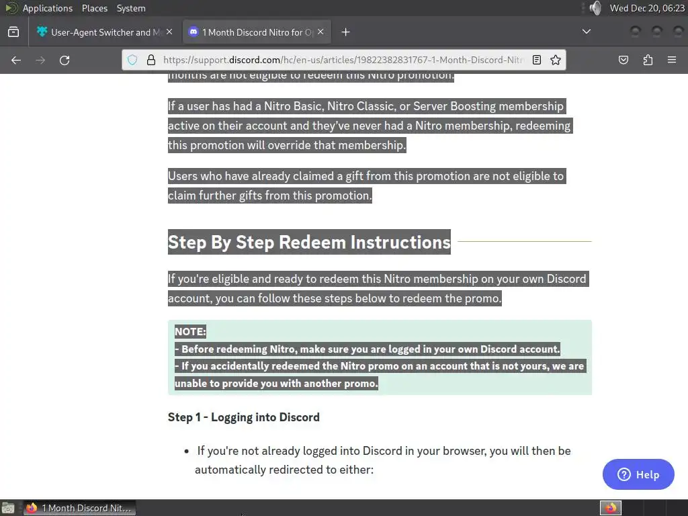Open the Firefox hamburger application menu
Image resolution: width=688 pixels, height=516 pixels.
[x=672, y=60]
